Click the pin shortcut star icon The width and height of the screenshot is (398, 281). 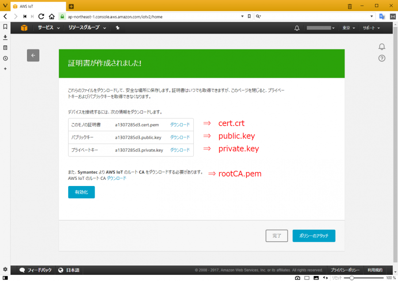[x=118, y=28]
